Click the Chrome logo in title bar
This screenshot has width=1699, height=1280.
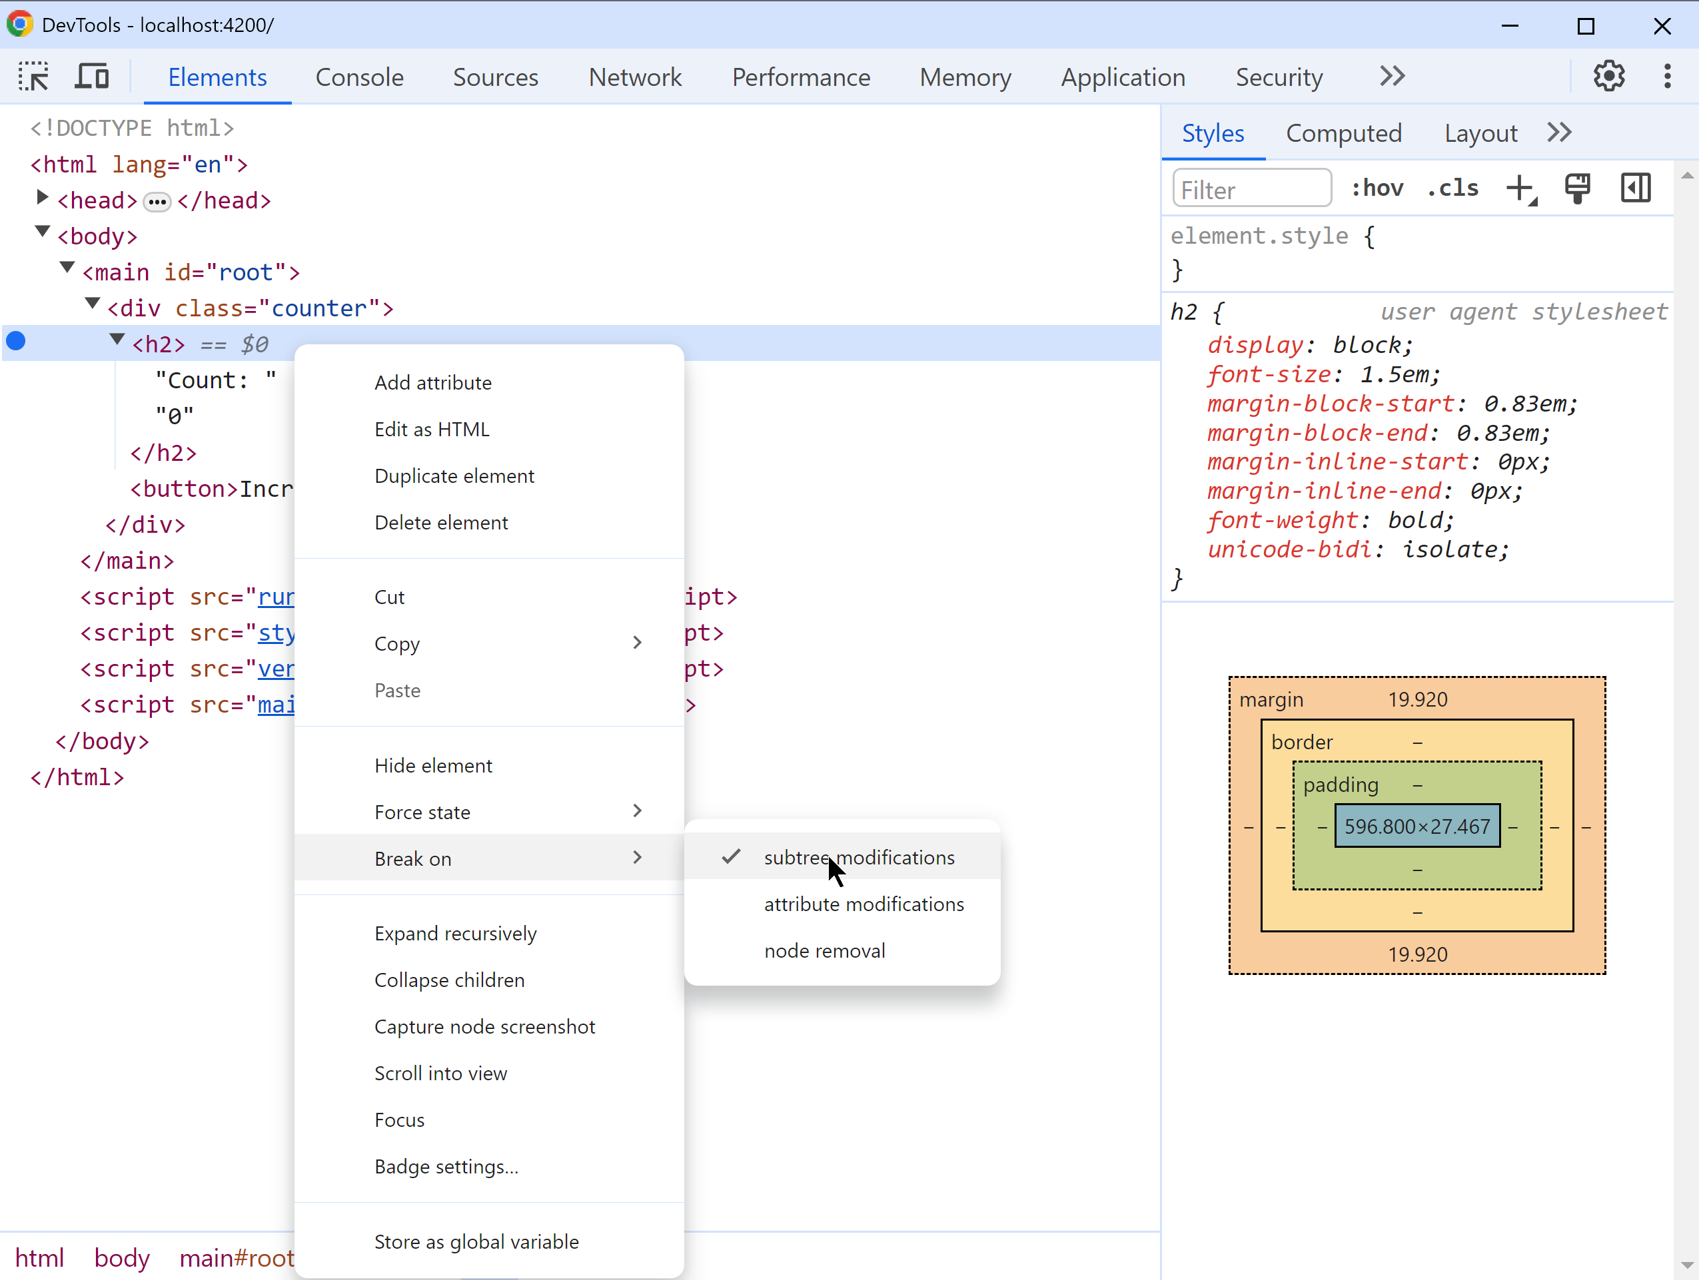[x=20, y=25]
